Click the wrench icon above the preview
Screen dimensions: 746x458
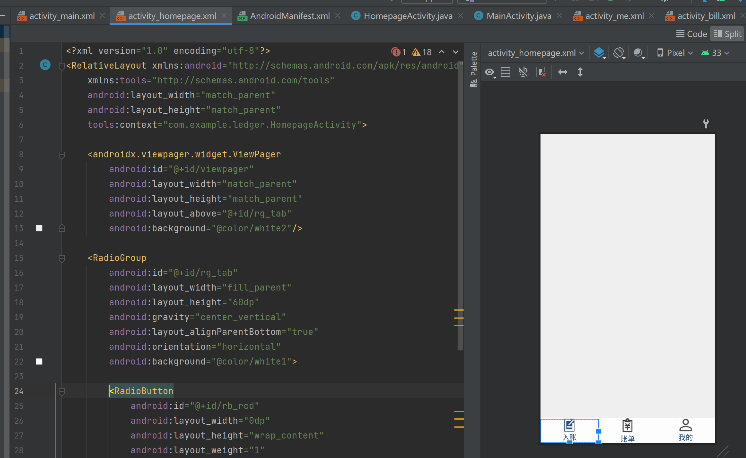click(706, 123)
